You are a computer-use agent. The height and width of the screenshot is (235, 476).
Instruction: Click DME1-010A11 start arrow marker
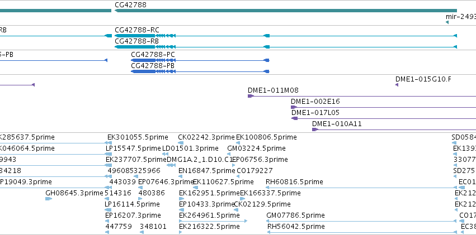click(315, 130)
